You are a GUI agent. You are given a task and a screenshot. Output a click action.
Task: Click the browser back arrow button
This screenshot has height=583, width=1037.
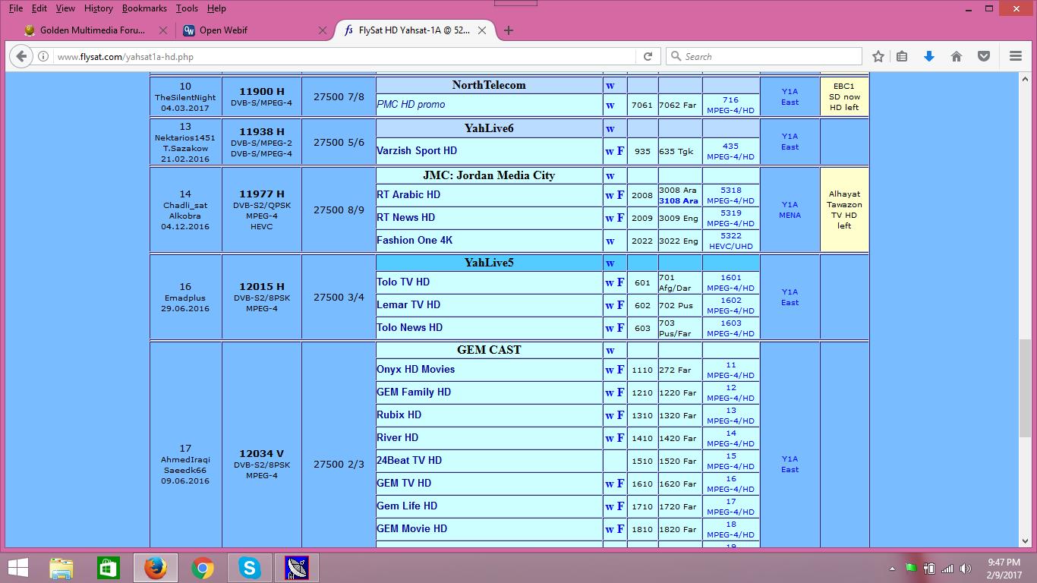21,56
